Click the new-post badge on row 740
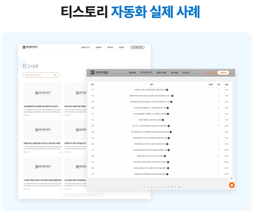The image size is (254, 213). pyautogui.click(x=165, y=156)
